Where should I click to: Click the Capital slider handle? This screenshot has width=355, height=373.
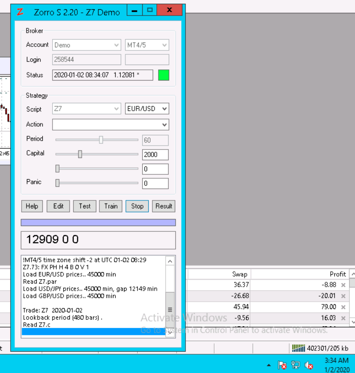click(80, 154)
